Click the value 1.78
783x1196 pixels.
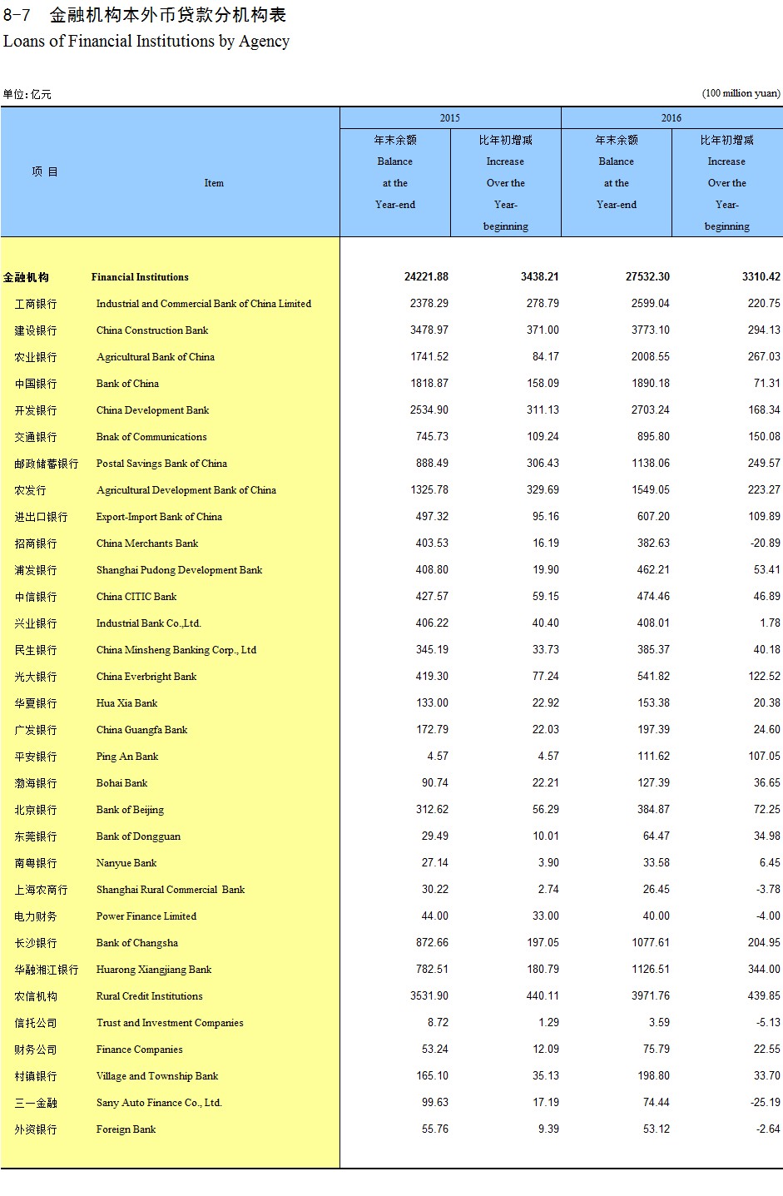[x=771, y=623]
